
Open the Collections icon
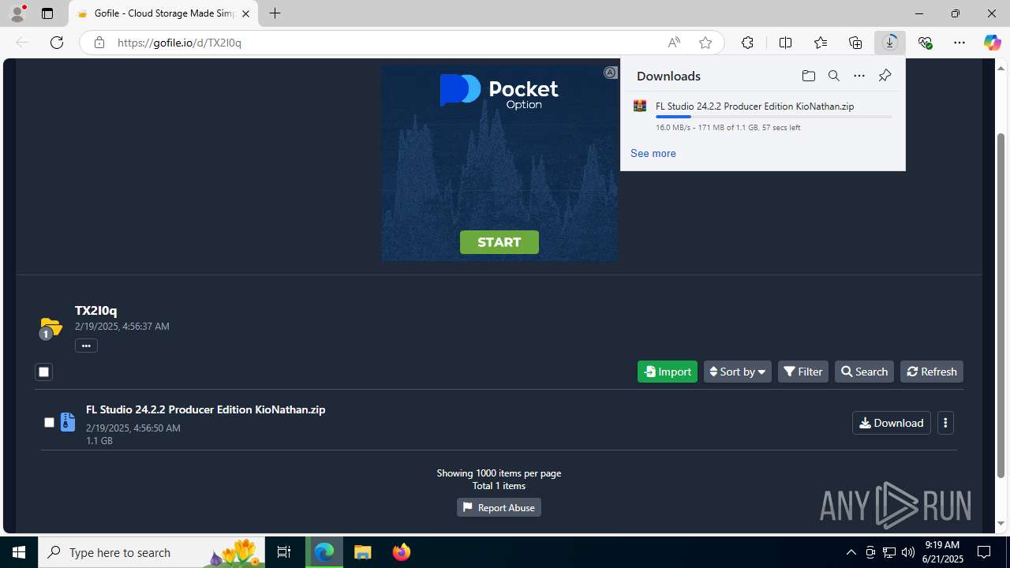(x=855, y=43)
